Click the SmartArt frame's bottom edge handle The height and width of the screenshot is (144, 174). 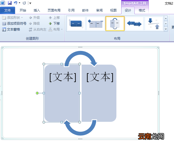tap(80, 139)
